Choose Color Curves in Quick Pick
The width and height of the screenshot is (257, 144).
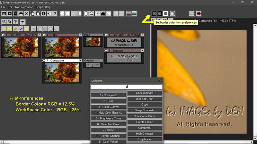coord(108,107)
